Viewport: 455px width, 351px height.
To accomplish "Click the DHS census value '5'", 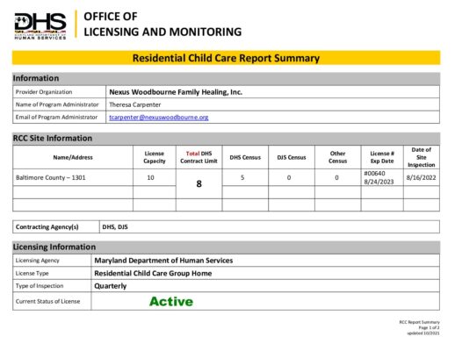I will coord(242,177).
